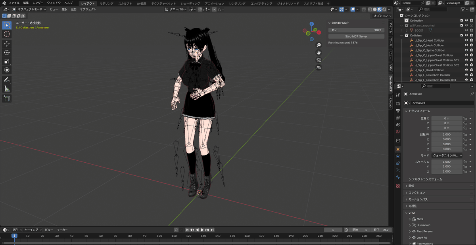Select the Transform tool
This screenshot has width=476, height=245.
7,70
